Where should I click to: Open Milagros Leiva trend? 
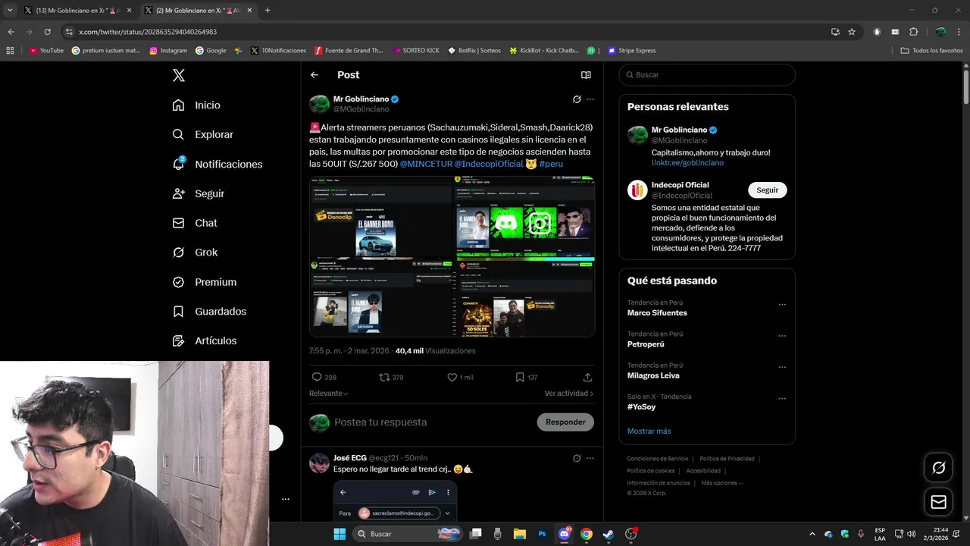tap(653, 375)
